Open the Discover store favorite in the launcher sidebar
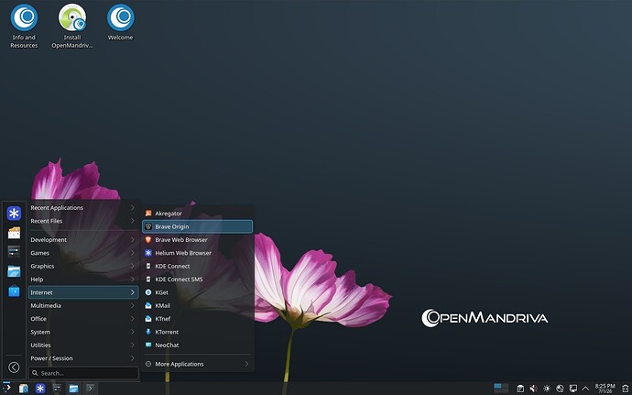This screenshot has height=395, width=632. [x=14, y=291]
